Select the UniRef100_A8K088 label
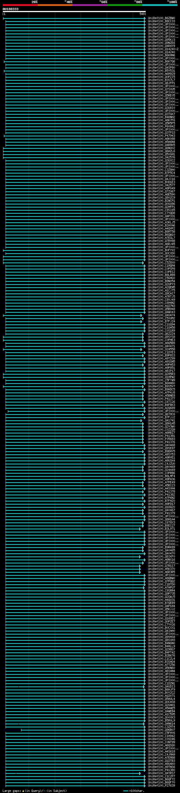The image size is (180, 793). pos(161,139)
